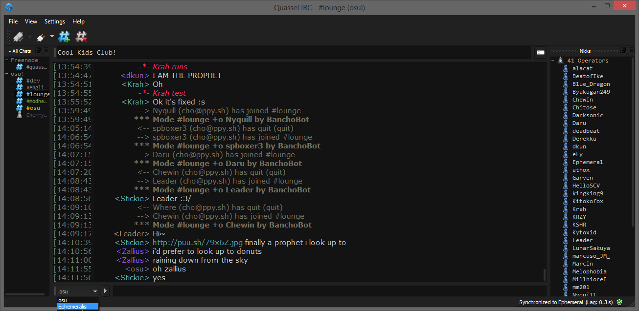Choose osu in the nick dropdown list
Screen dimensions: 639x311
(x=78, y=300)
